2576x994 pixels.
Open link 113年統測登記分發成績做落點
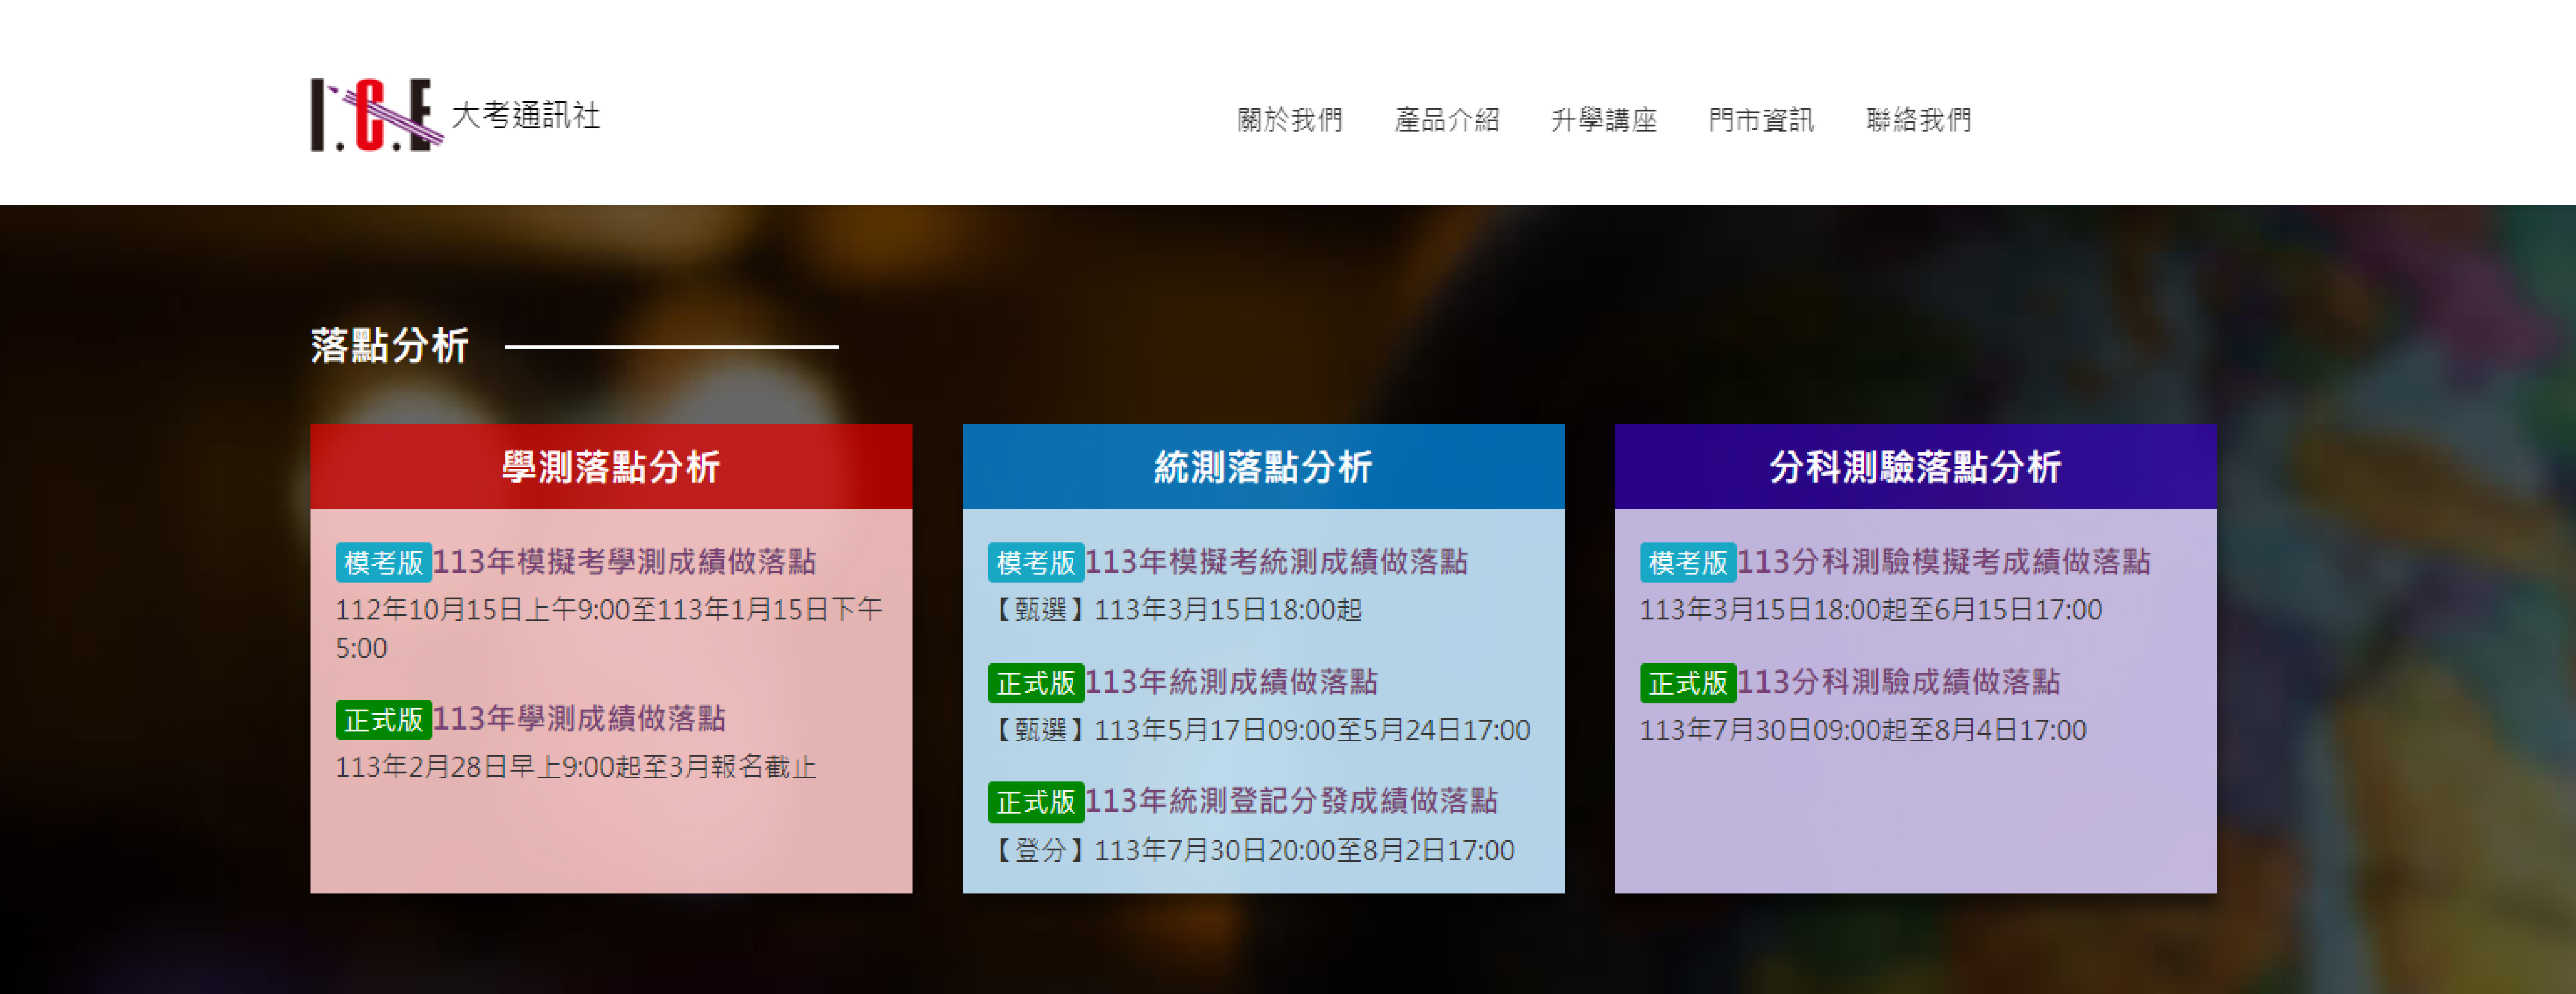tap(1292, 800)
